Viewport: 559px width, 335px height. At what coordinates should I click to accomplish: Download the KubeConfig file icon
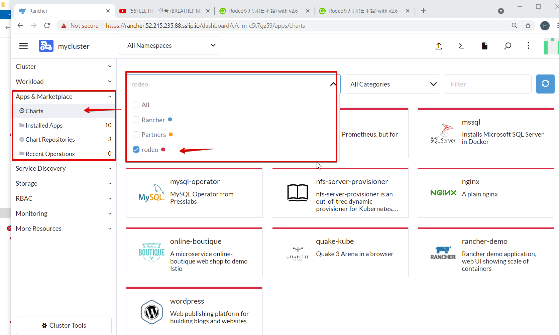click(x=484, y=46)
